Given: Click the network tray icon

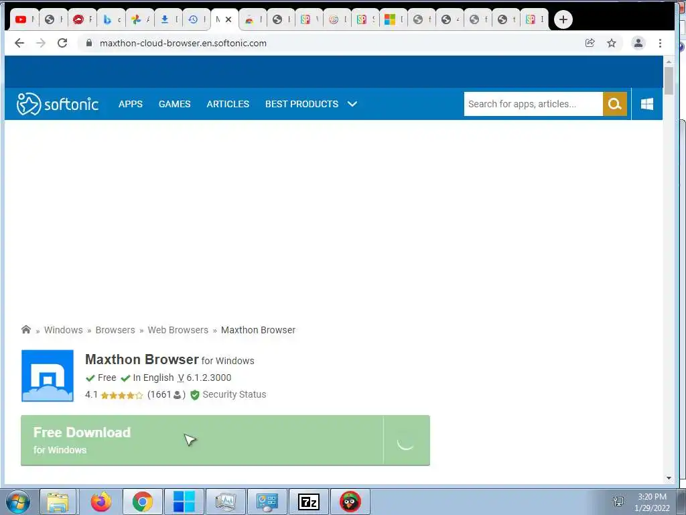Looking at the screenshot, I should click(618, 502).
